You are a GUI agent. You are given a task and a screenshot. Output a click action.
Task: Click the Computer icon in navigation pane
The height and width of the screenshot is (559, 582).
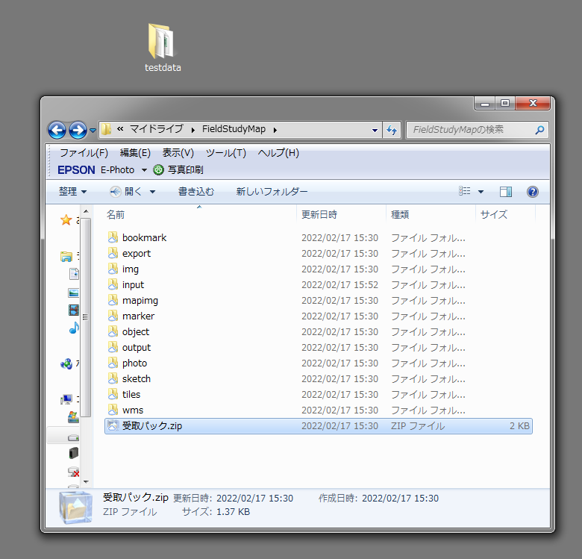(66, 399)
